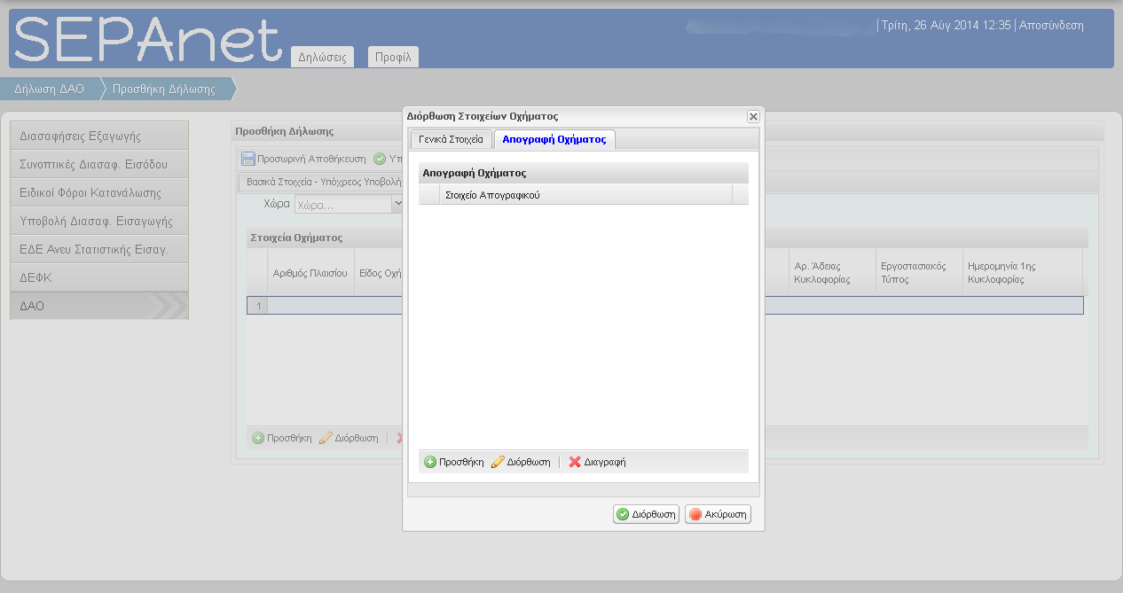Click the pencil icon under the Στοιχεία Οχήματος grid
Screen dimensions: 1123x593
pyautogui.click(x=326, y=438)
